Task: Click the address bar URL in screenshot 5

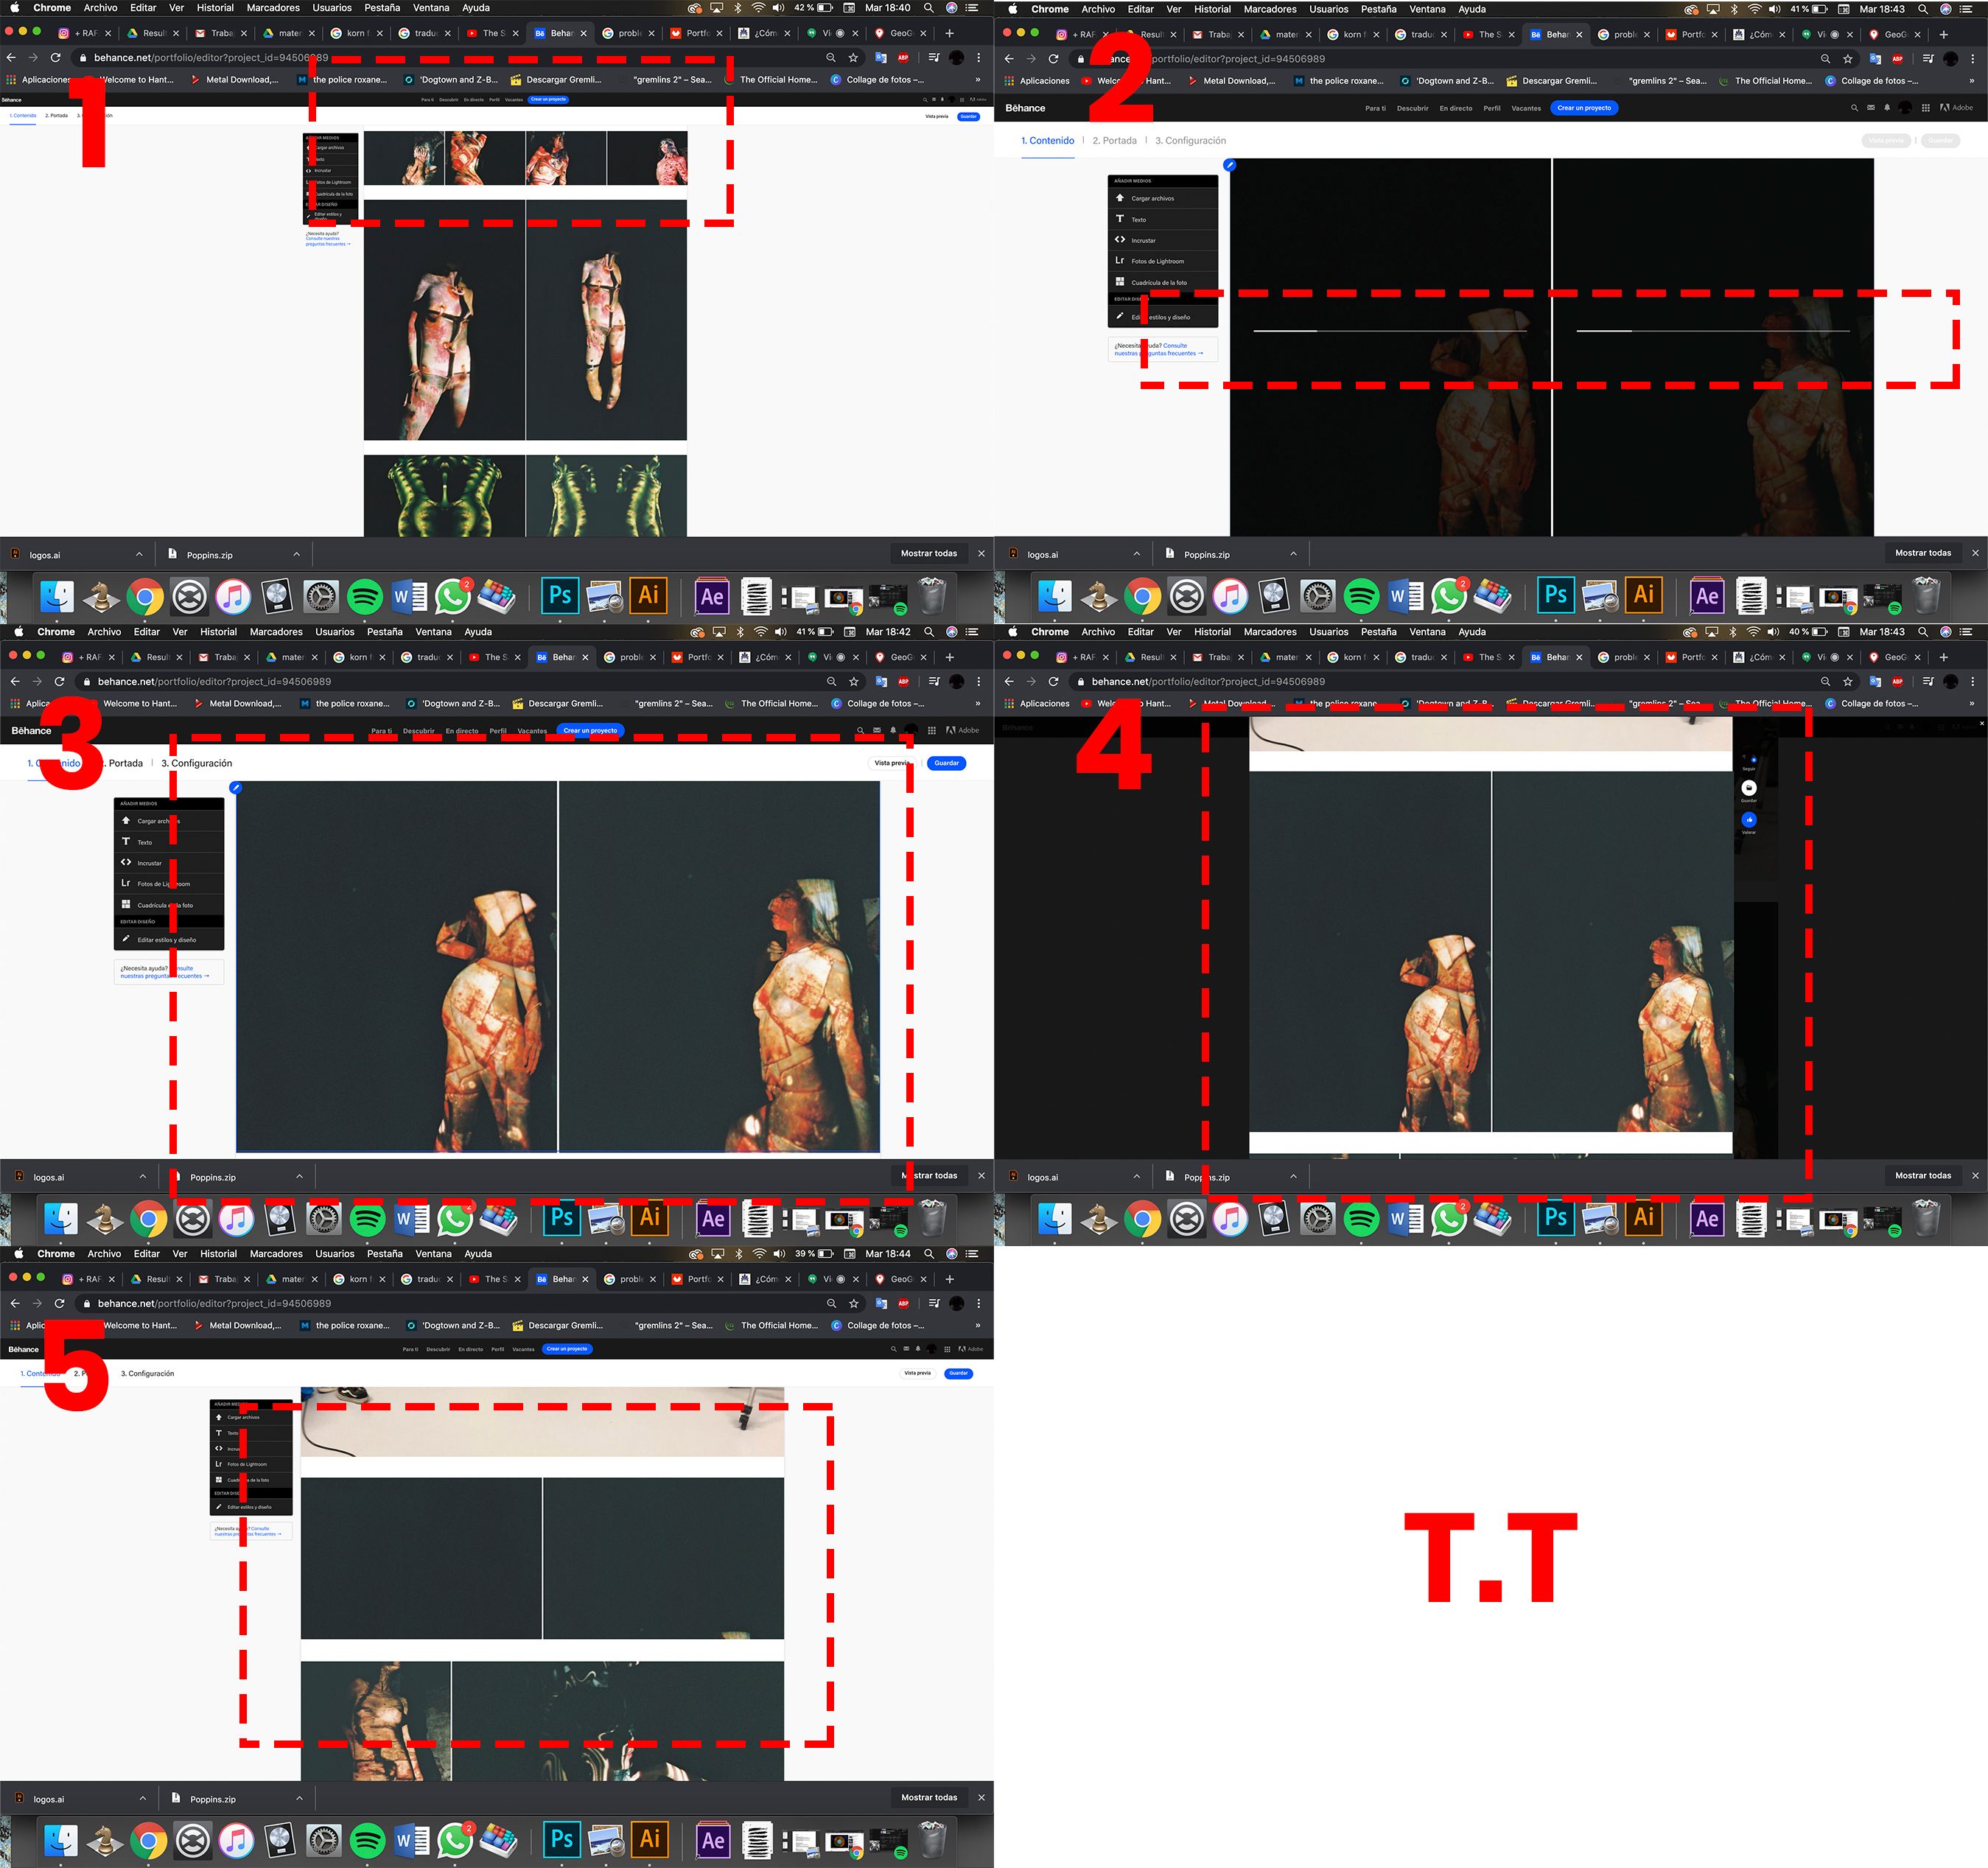Action: click(x=214, y=1303)
